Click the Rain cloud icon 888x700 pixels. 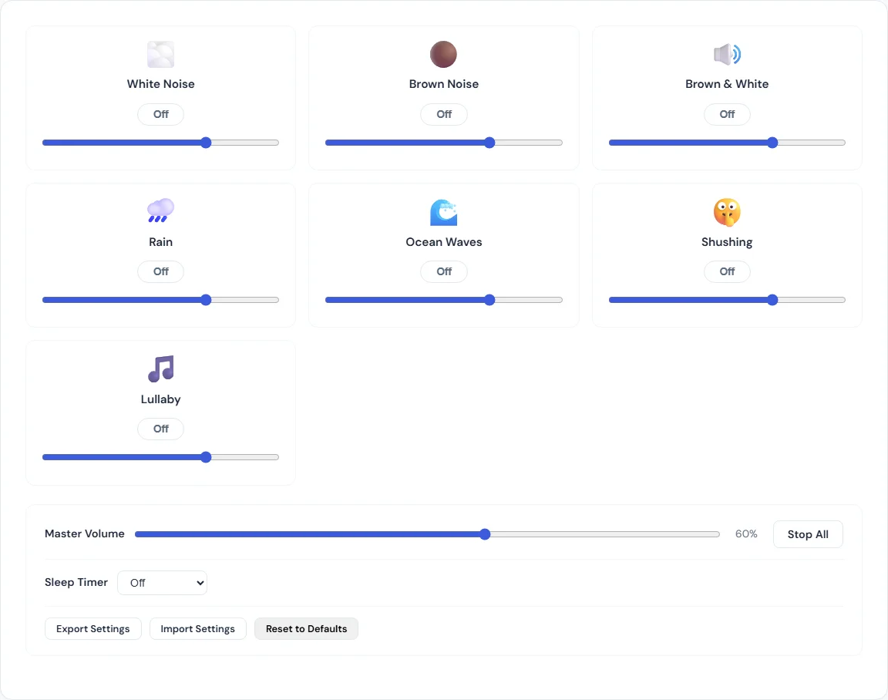160,211
